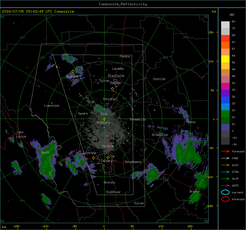Image resolution: width=246 pixels, height=230 pixels.
Task: Click the Okotoks city label
Action: click(x=109, y=183)
